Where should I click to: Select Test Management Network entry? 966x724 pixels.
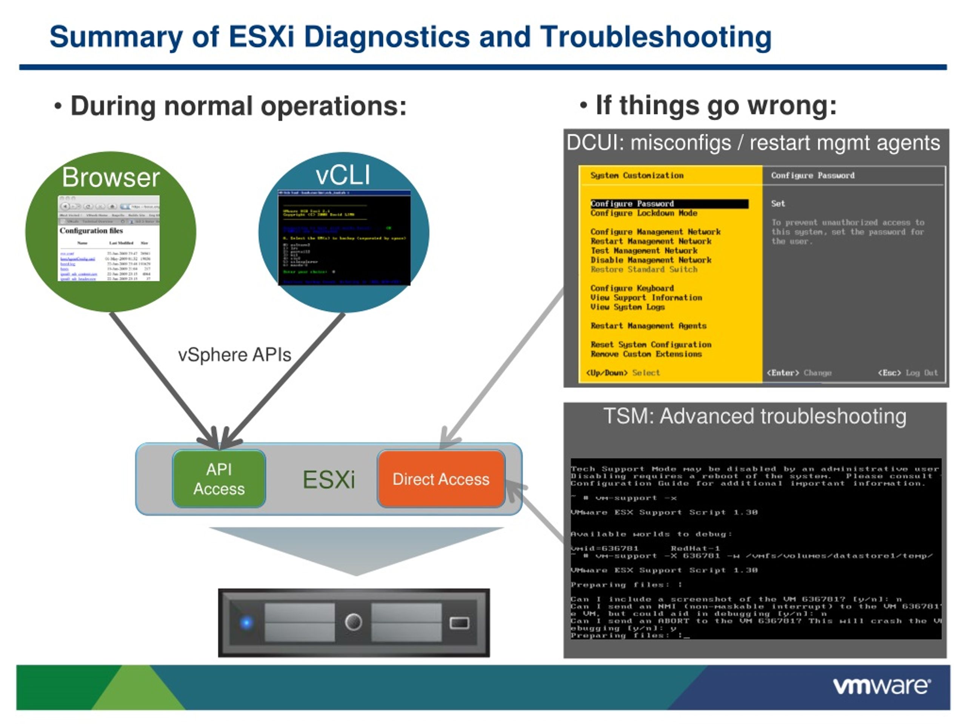click(644, 251)
